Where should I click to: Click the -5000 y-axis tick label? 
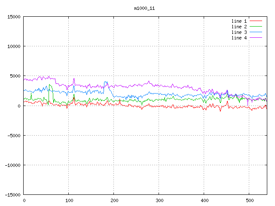[14, 135]
